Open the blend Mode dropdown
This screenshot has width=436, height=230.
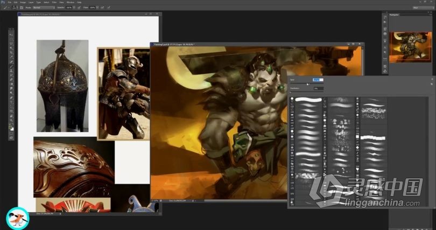44,8
